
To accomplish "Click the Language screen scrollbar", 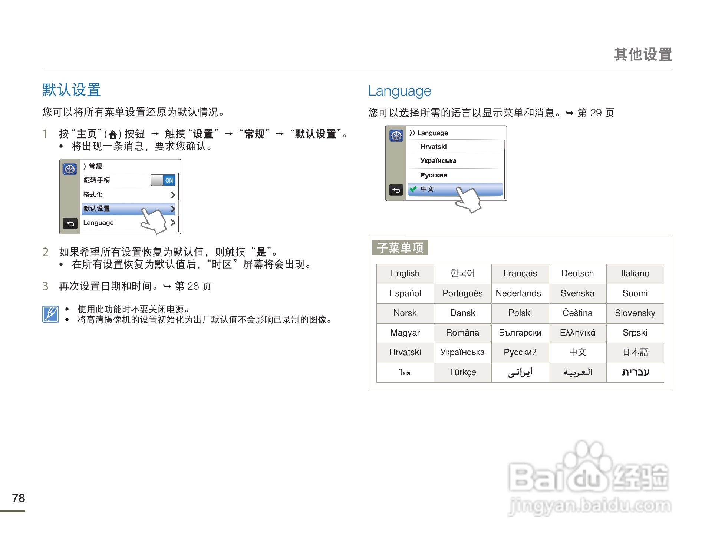I will coord(504,170).
